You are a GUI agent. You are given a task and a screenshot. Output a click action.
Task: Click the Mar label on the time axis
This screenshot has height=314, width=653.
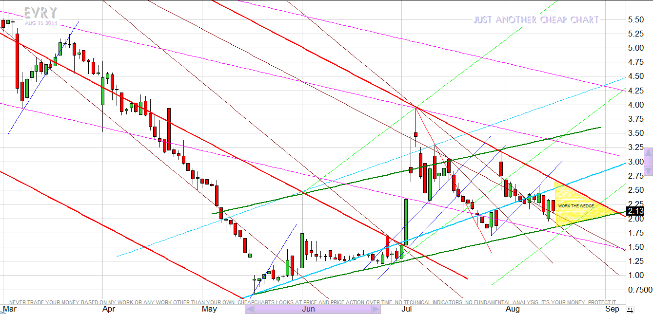(x=9, y=309)
